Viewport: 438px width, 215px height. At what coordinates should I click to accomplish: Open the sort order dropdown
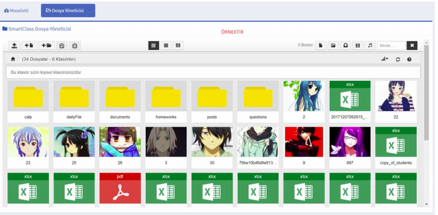[384, 59]
